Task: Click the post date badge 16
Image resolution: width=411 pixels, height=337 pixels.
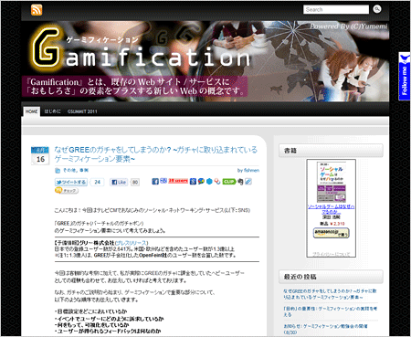Action: [40, 156]
